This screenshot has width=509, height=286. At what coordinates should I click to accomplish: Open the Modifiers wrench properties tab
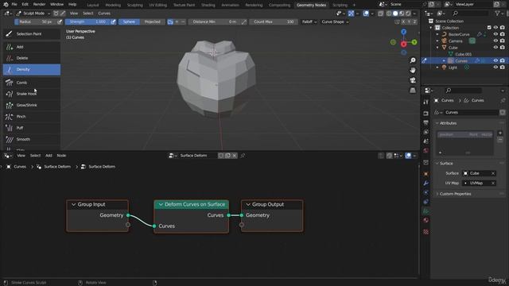tap(426, 184)
